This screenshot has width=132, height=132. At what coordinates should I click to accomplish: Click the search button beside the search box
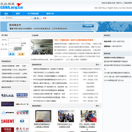(x=37, y=18)
